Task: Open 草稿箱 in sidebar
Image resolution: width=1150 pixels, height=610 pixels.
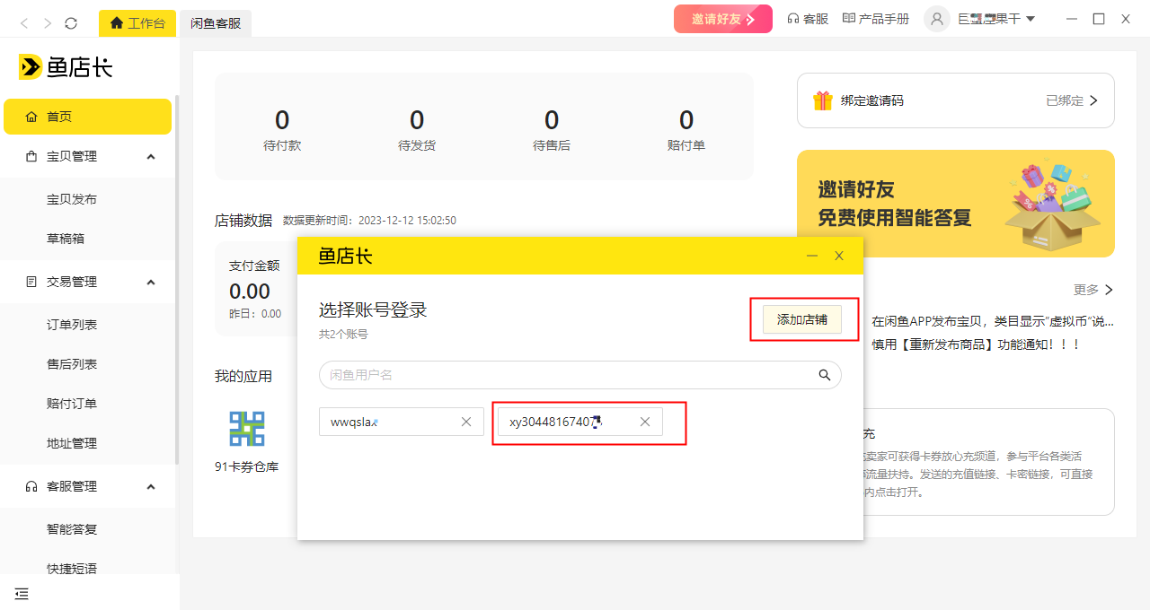Action: pyautogui.click(x=66, y=239)
